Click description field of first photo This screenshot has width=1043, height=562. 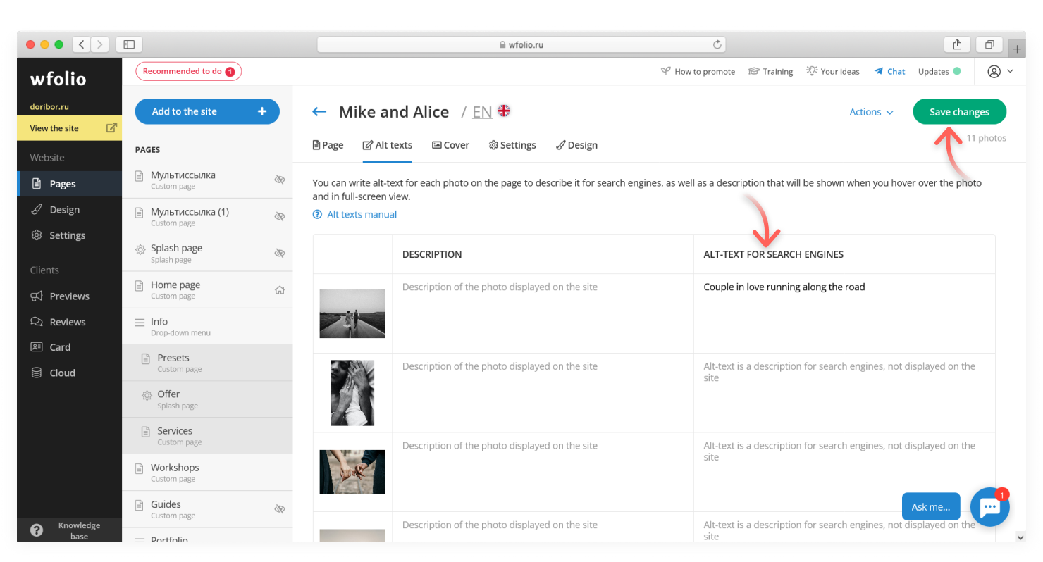[543, 313]
